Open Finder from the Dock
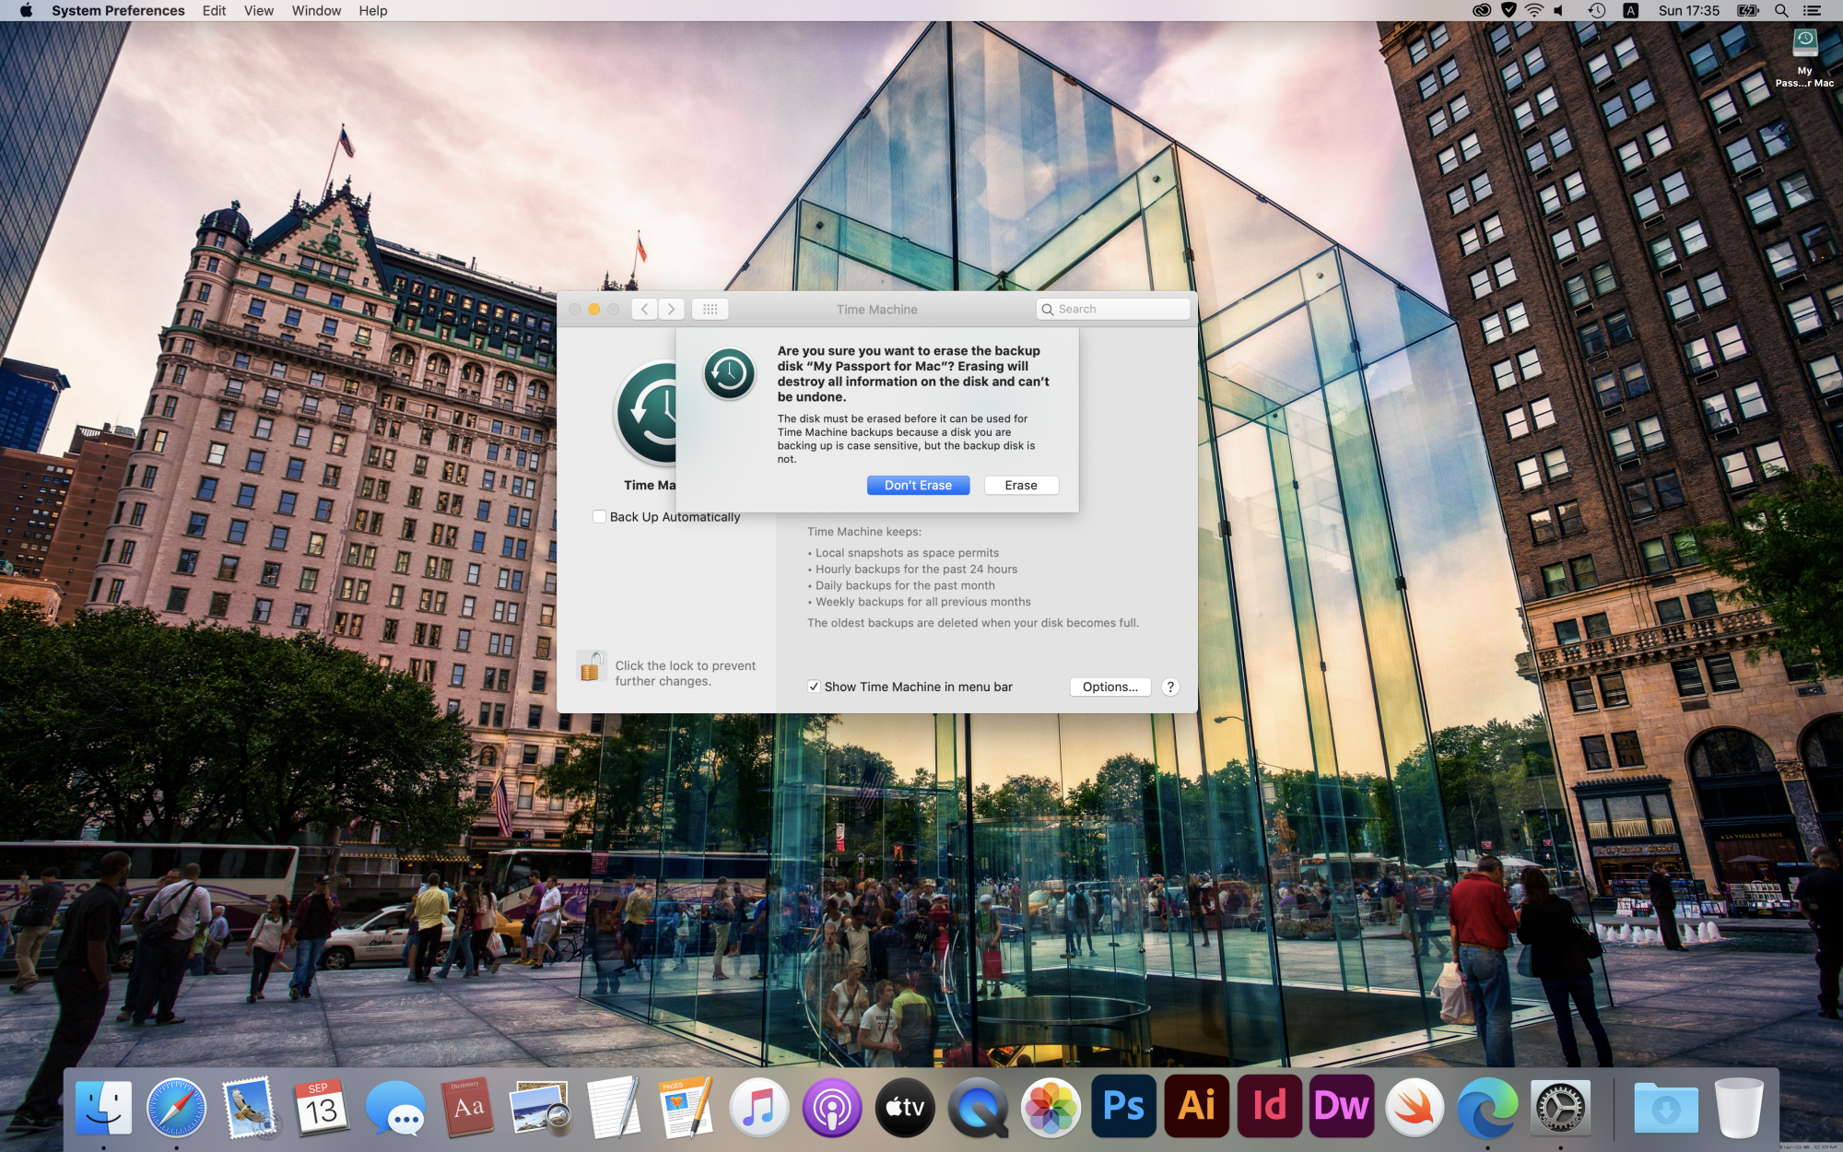1843x1152 pixels. 103,1107
